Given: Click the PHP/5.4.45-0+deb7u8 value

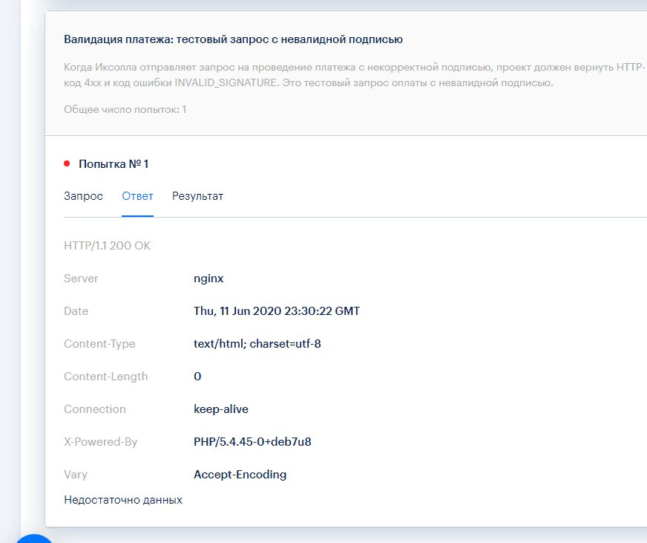Looking at the screenshot, I should click(x=252, y=442).
